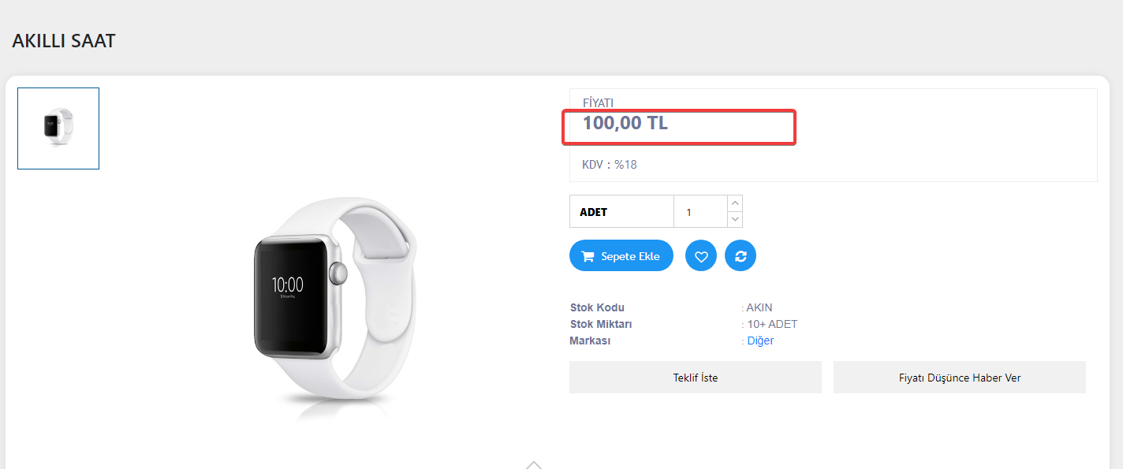The width and height of the screenshot is (1123, 469).
Task: Select the small watch thumbnail
Action: (x=58, y=128)
